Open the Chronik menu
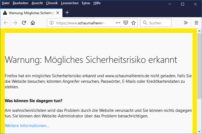 pos(52,3)
